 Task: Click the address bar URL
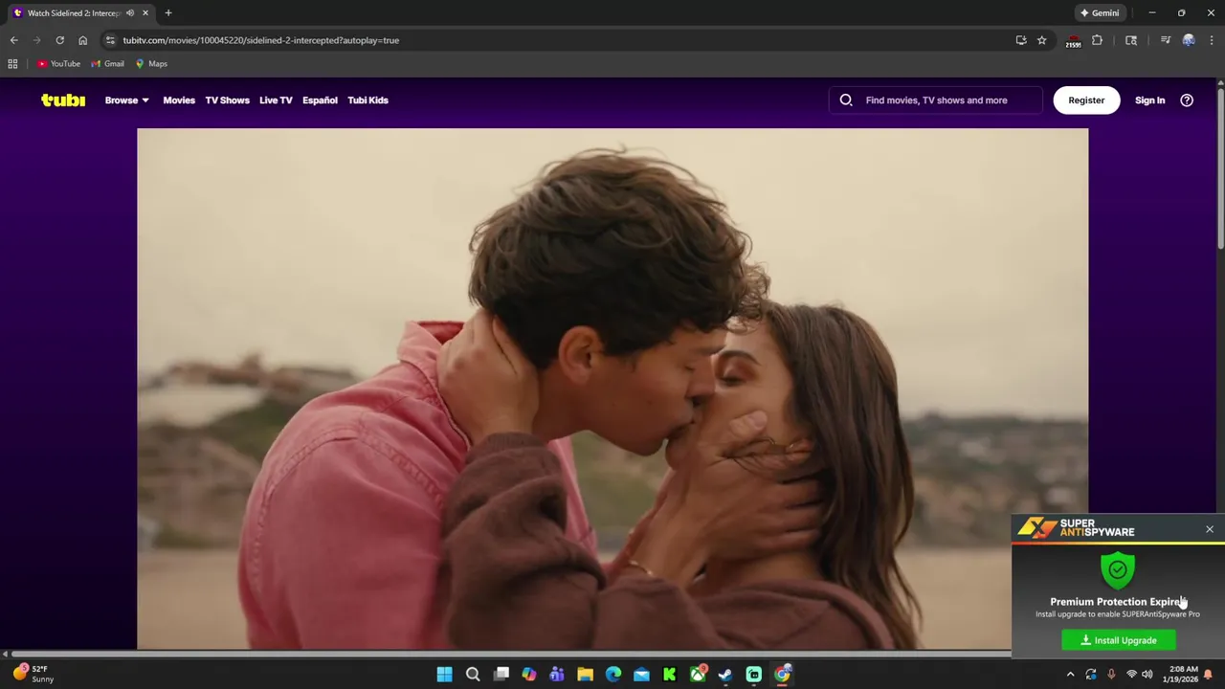coord(260,40)
